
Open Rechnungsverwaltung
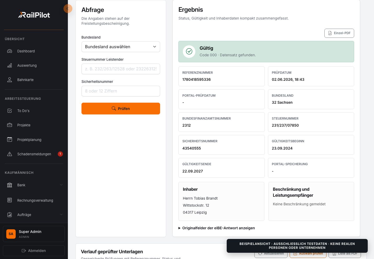tap(34, 200)
